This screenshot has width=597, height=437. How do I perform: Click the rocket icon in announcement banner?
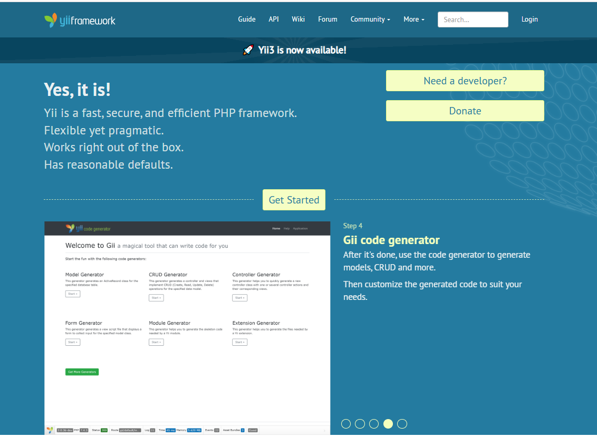coord(248,51)
